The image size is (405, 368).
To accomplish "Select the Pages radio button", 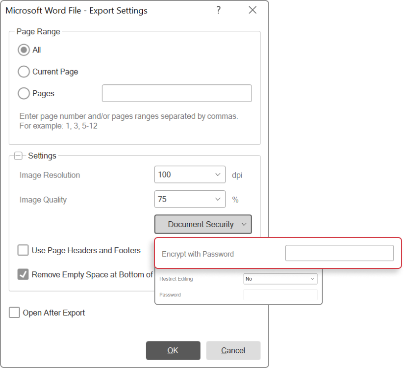I will tap(24, 93).
